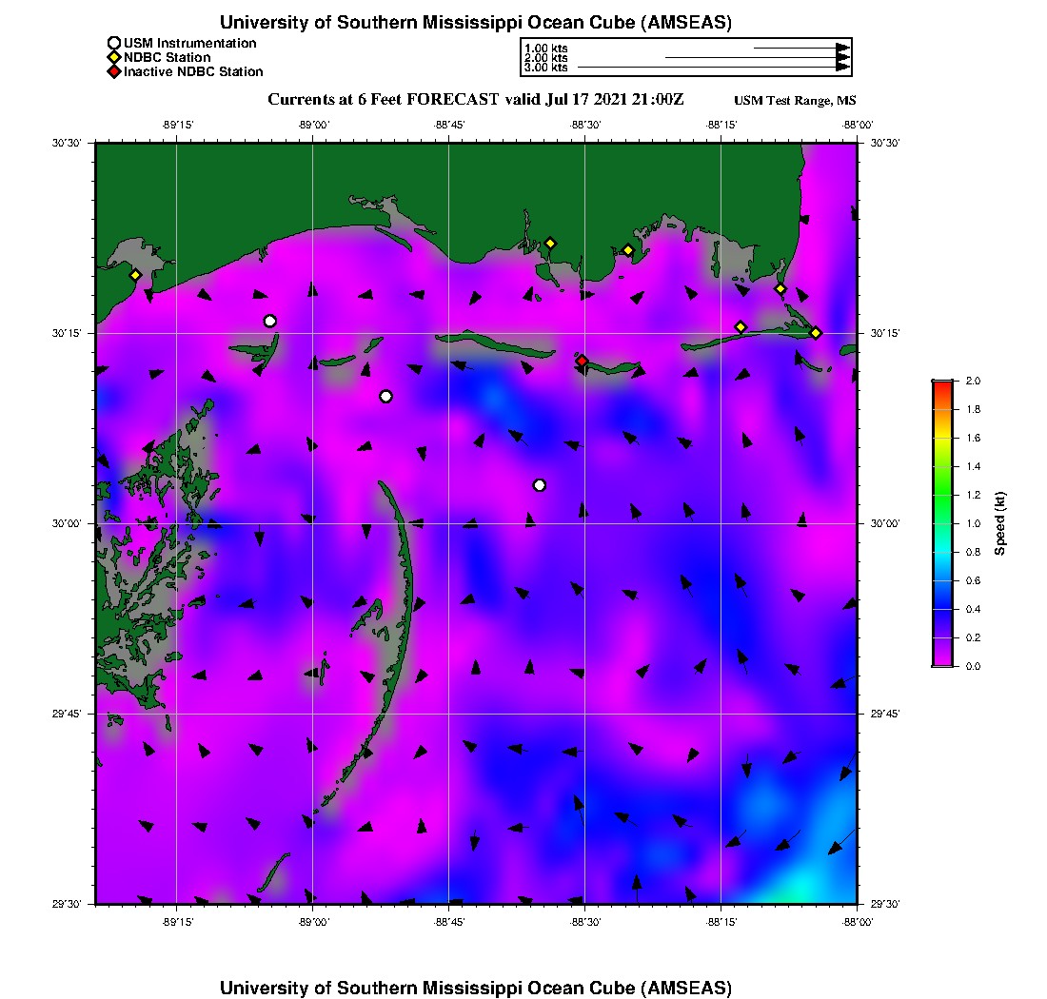
Task: Click the yellow diamond icon in the legend
Action: 114,57
